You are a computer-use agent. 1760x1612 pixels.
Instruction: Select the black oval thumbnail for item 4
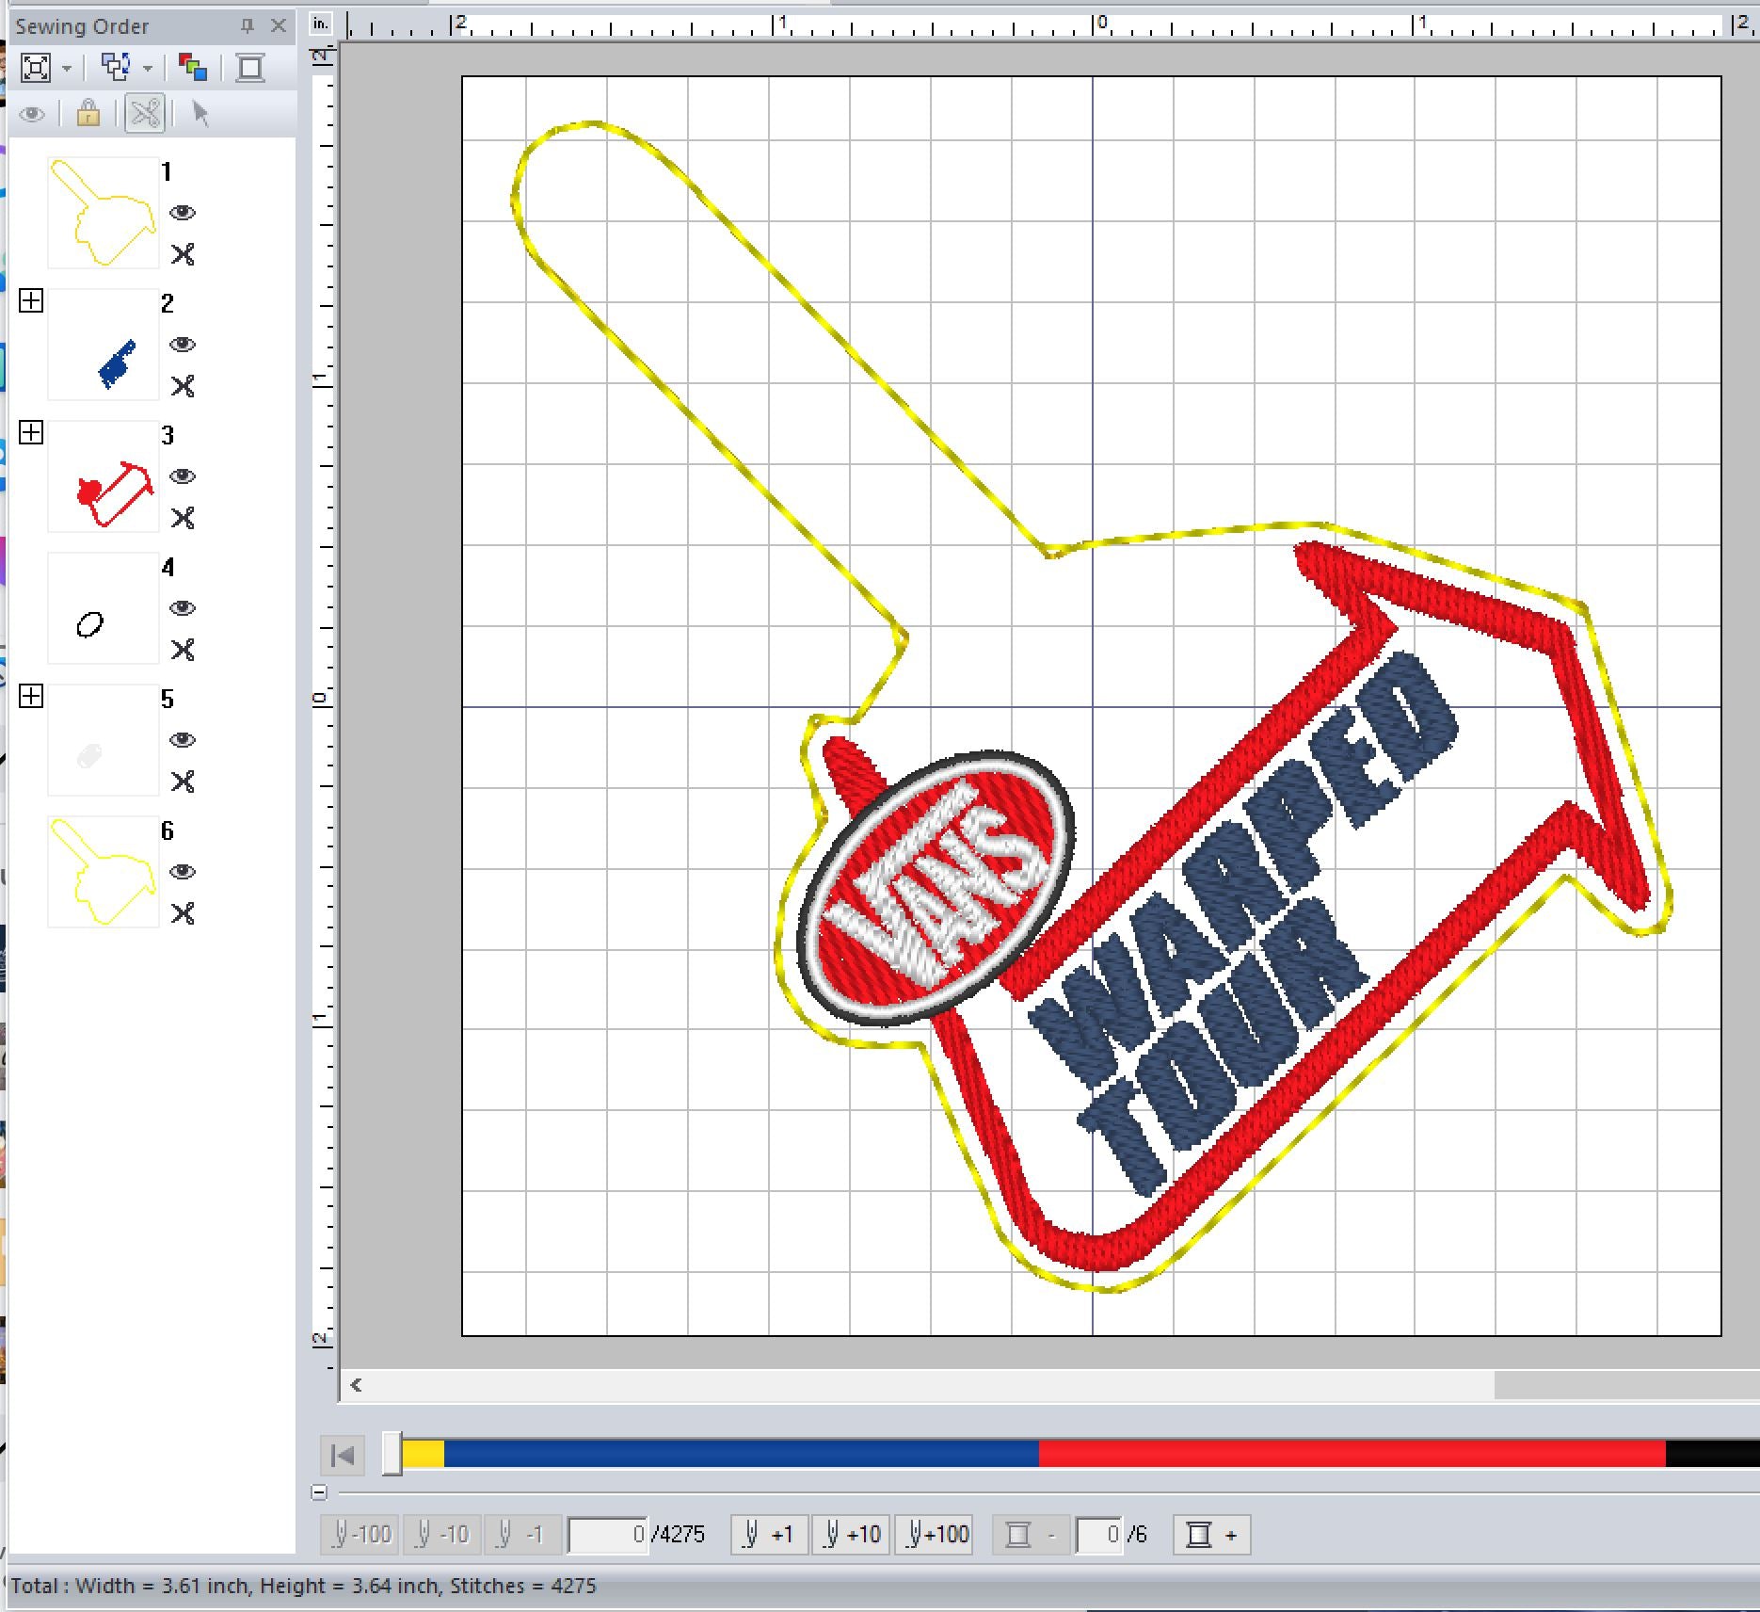(104, 608)
